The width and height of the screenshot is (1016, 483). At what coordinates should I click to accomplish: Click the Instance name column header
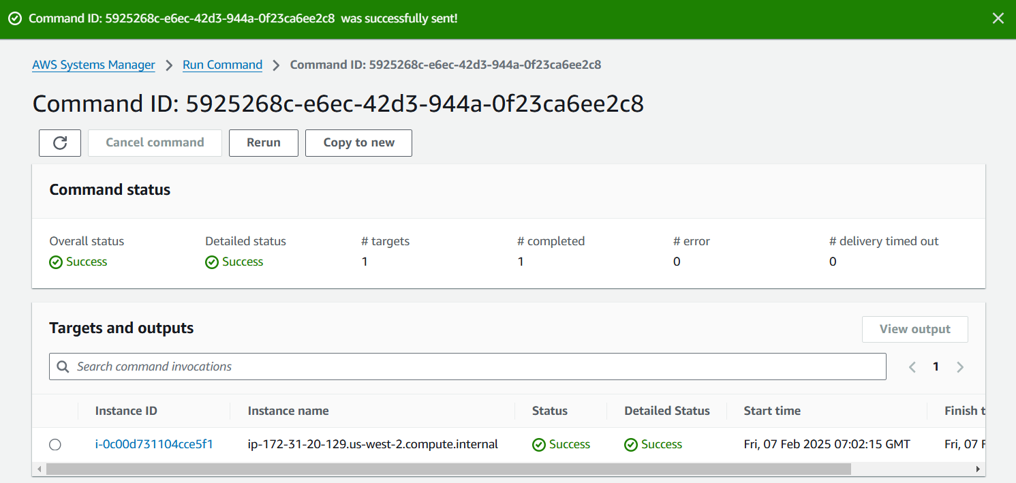click(288, 411)
